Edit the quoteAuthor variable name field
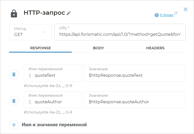This screenshot has height=134, width=194. point(56,102)
